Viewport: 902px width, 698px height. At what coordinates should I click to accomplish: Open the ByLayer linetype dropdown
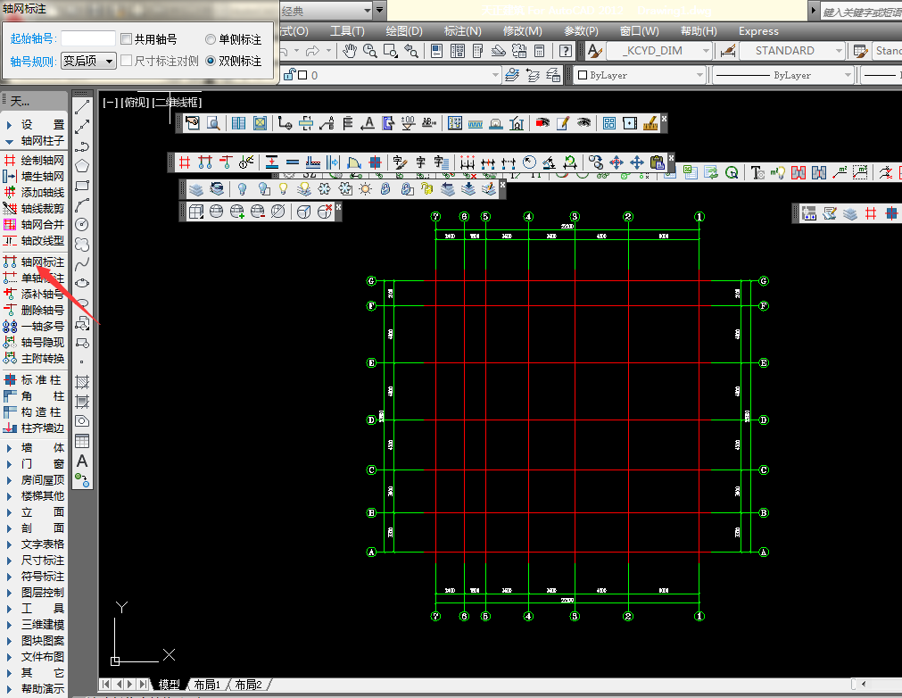coord(783,75)
